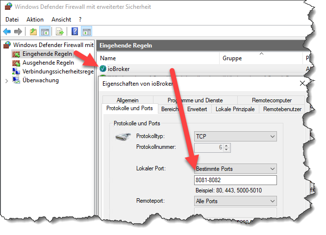The width and height of the screenshot is (326, 235).
Task: Click the green checkmark icon beside ioBroker
Action: 103,69
